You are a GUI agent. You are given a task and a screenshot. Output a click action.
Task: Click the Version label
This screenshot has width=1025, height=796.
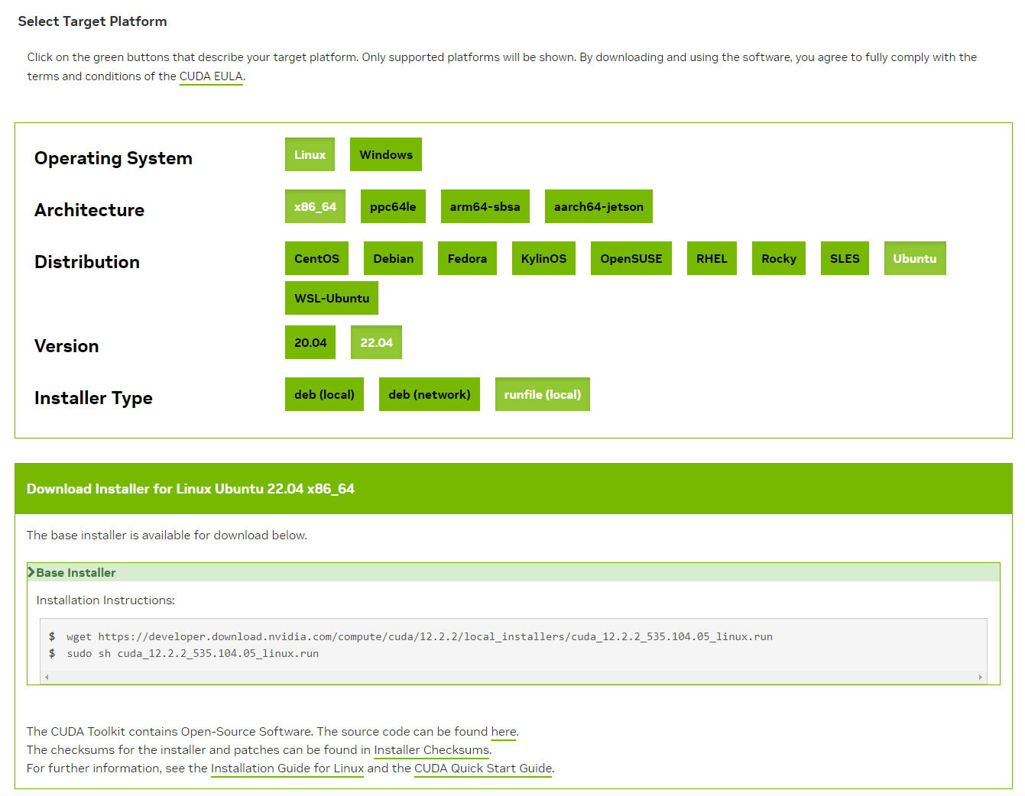tap(66, 346)
